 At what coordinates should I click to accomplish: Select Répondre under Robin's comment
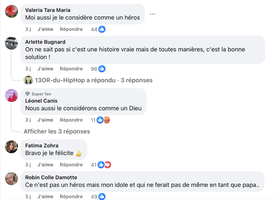(x=71, y=196)
